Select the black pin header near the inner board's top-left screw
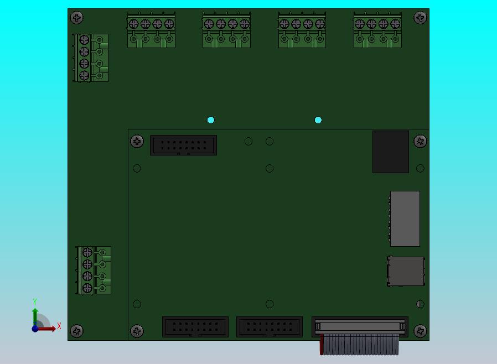 coord(184,145)
